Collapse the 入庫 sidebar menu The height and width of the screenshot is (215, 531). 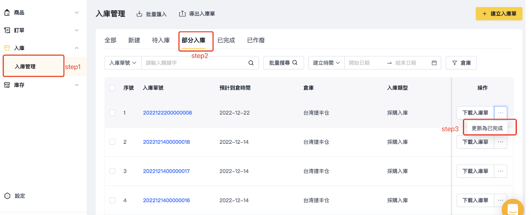(x=77, y=48)
